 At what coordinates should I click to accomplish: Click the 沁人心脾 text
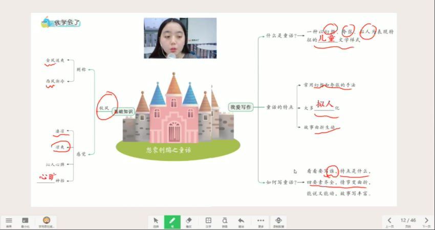[55, 165]
